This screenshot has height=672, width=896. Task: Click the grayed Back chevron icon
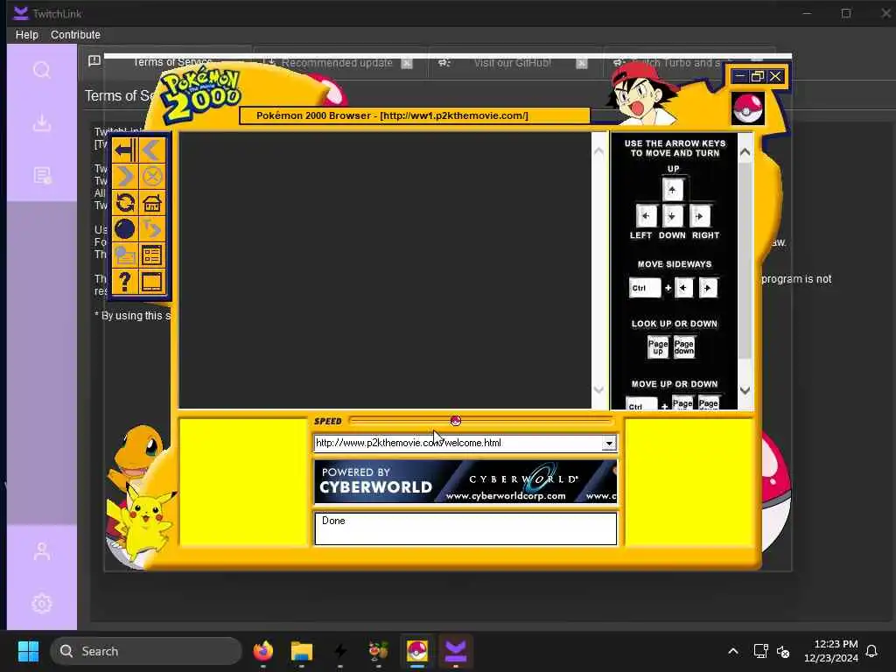pyautogui.click(x=151, y=150)
